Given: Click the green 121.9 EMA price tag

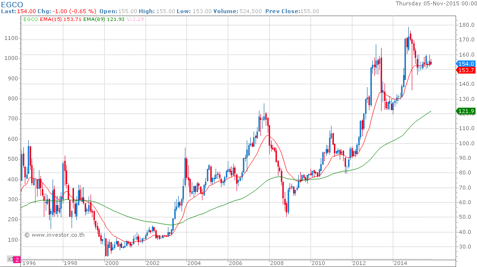Looking at the screenshot, I should click(x=466, y=111).
